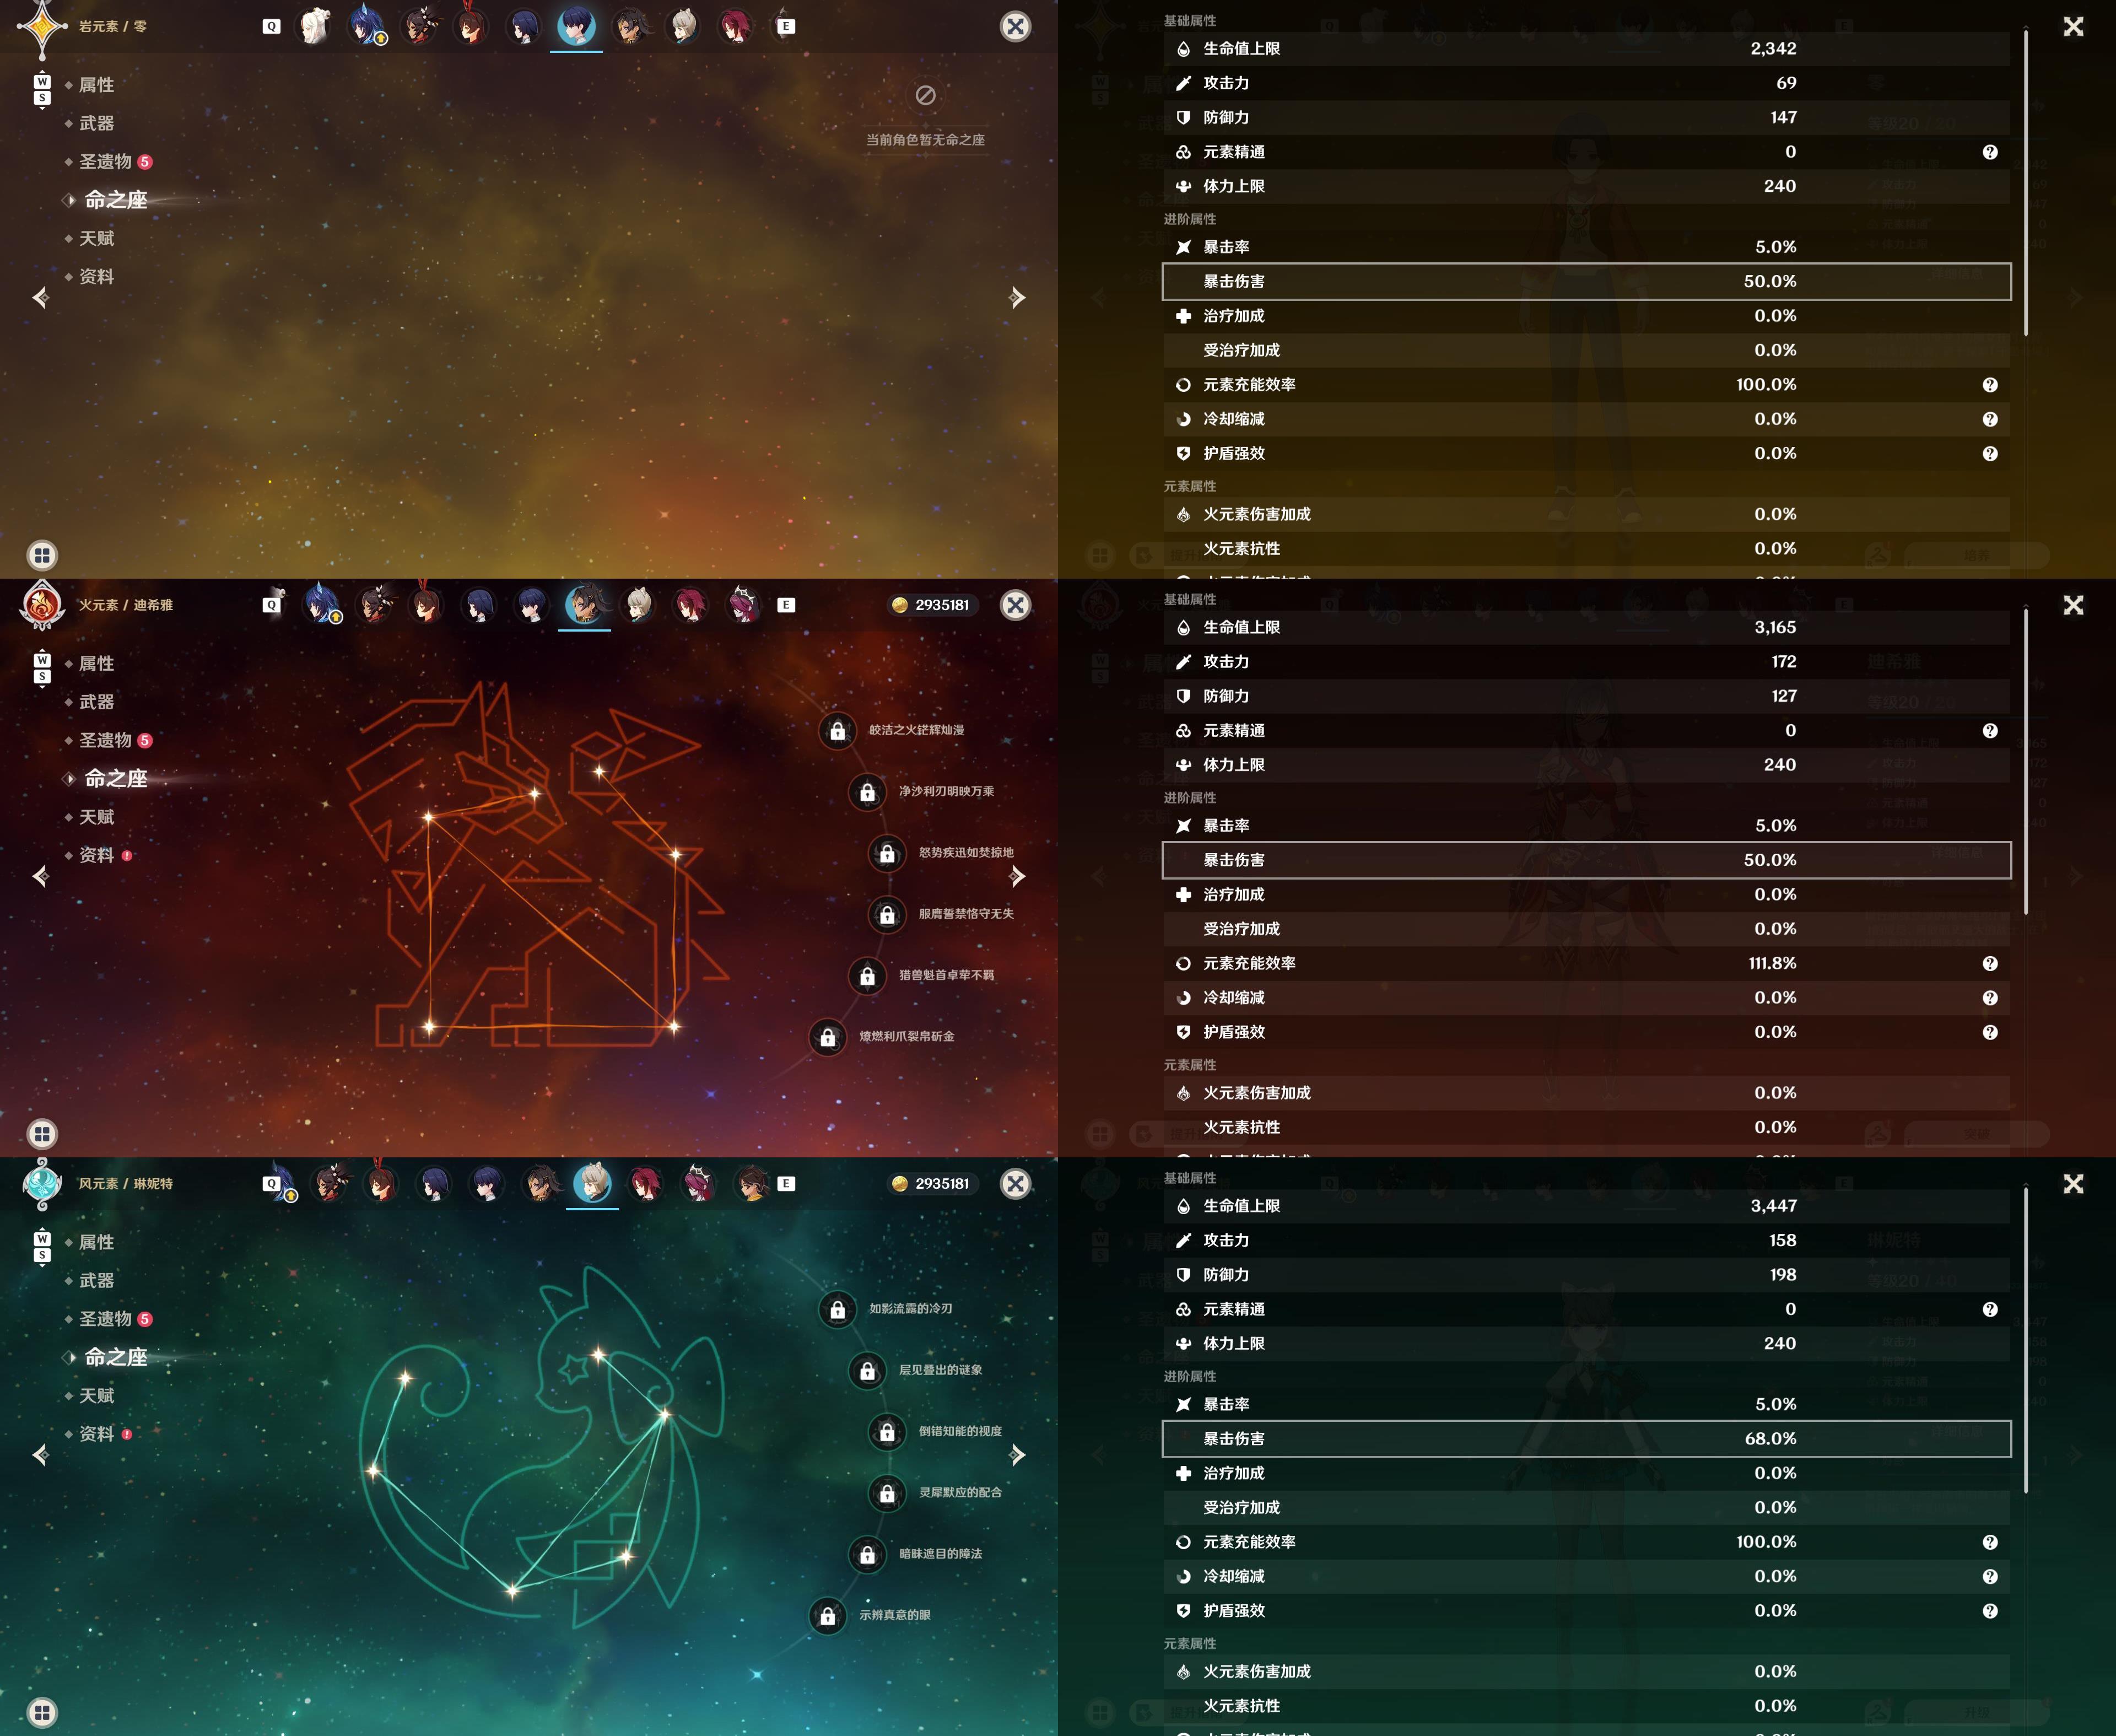2116x1736 pixels.
Task: Go to next character in the 琳妮特 screen
Action: (1017, 1455)
